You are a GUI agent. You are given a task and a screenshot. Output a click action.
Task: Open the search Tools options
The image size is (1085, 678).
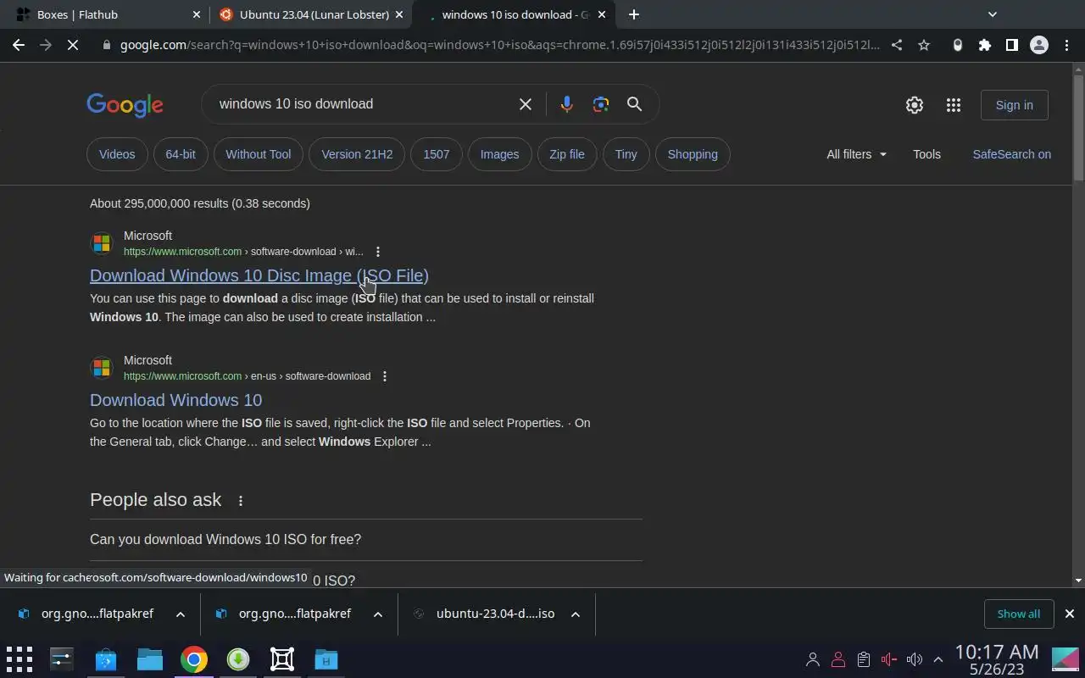pyautogui.click(x=926, y=154)
